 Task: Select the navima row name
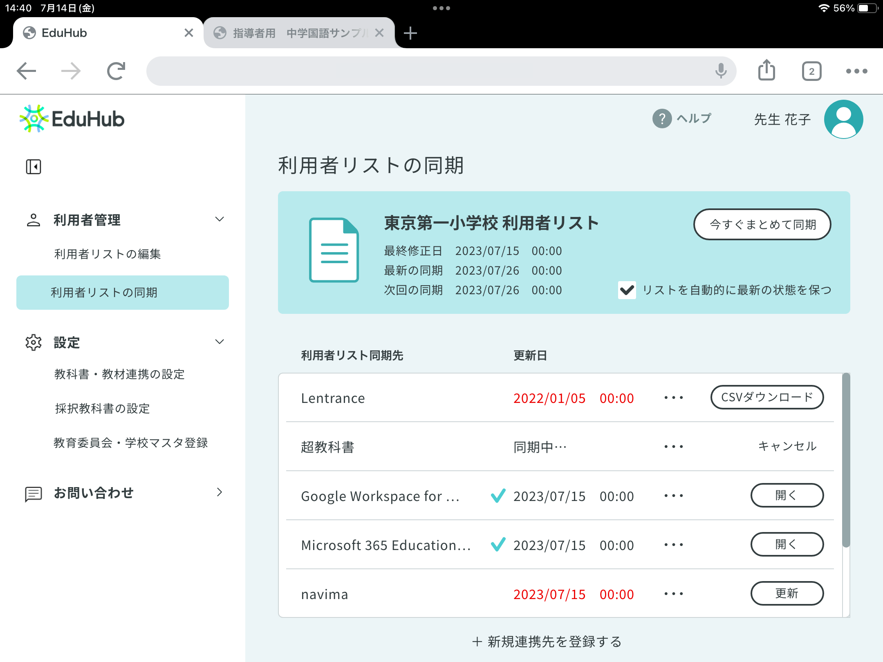pos(325,594)
